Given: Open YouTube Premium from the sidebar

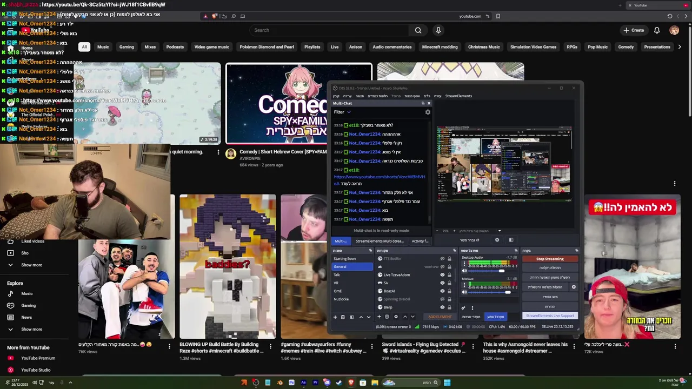Looking at the screenshot, I should tap(38, 358).
